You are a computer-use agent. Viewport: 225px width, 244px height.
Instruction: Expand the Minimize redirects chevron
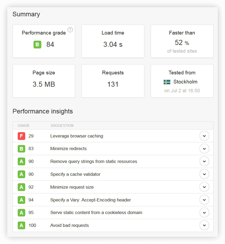pyautogui.click(x=204, y=148)
